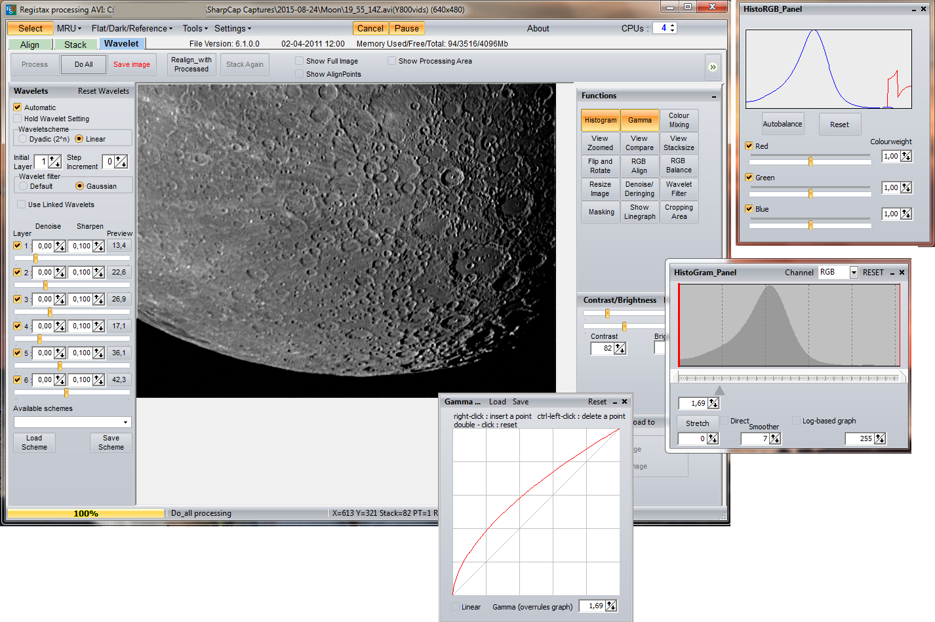Expand the histogram Channel RGB dropdown
Image resolution: width=935 pixels, height=622 pixels.
click(x=853, y=273)
